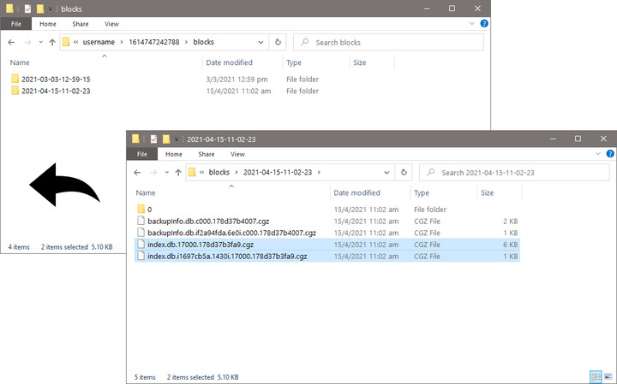617x384 pixels.
Task: Click Up arrow in front 2021-04-15-11-02-23 window
Action: pyautogui.click(x=178, y=172)
